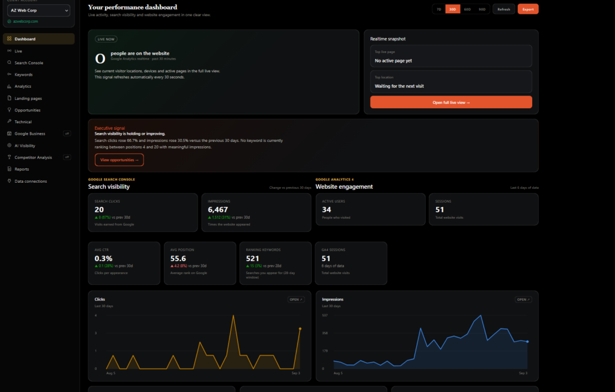615x392 pixels.
Task: Click the Top live page box
Action: (451, 56)
